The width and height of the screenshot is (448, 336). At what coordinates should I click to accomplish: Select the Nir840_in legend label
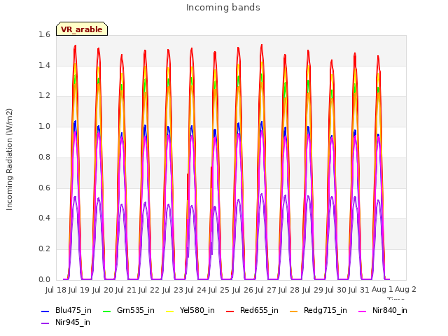390,311
